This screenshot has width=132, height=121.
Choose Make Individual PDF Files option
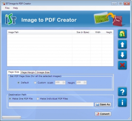point(38,99)
